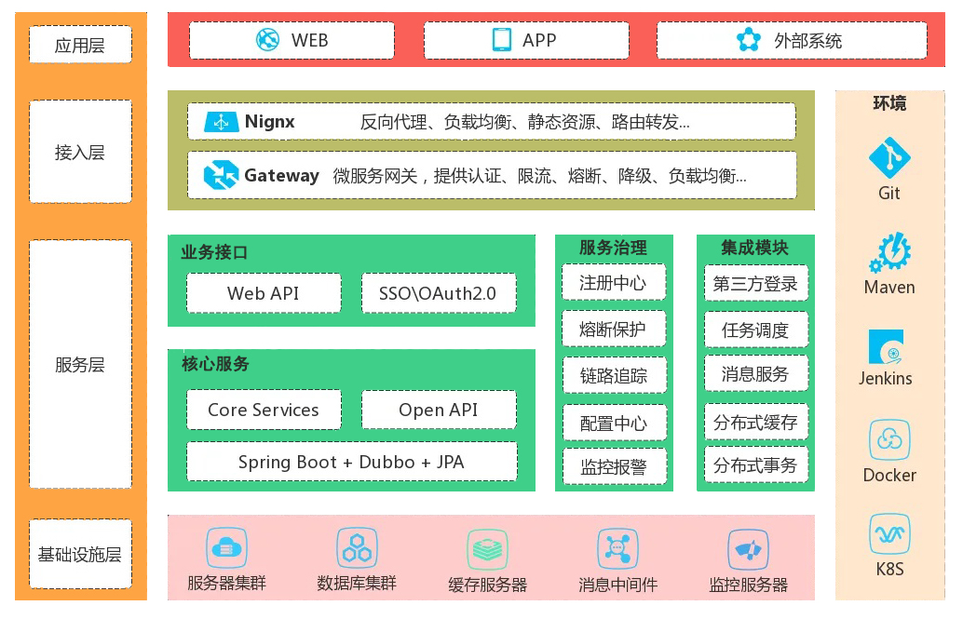Select the 注册中心 box
The image size is (963, 619).
point(614,283)
